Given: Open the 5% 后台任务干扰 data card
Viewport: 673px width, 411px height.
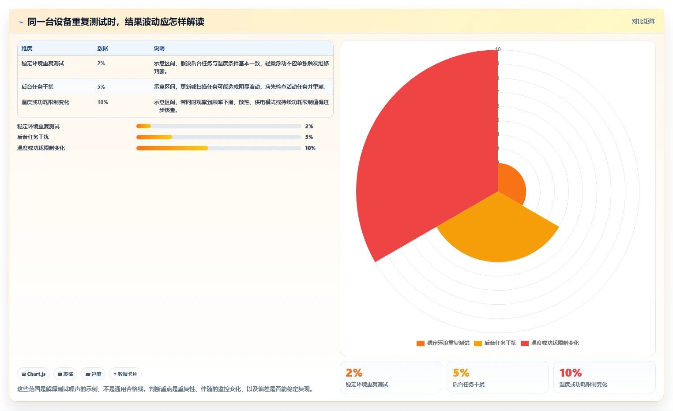Looking at the screenshot, I should pos(497,377).
